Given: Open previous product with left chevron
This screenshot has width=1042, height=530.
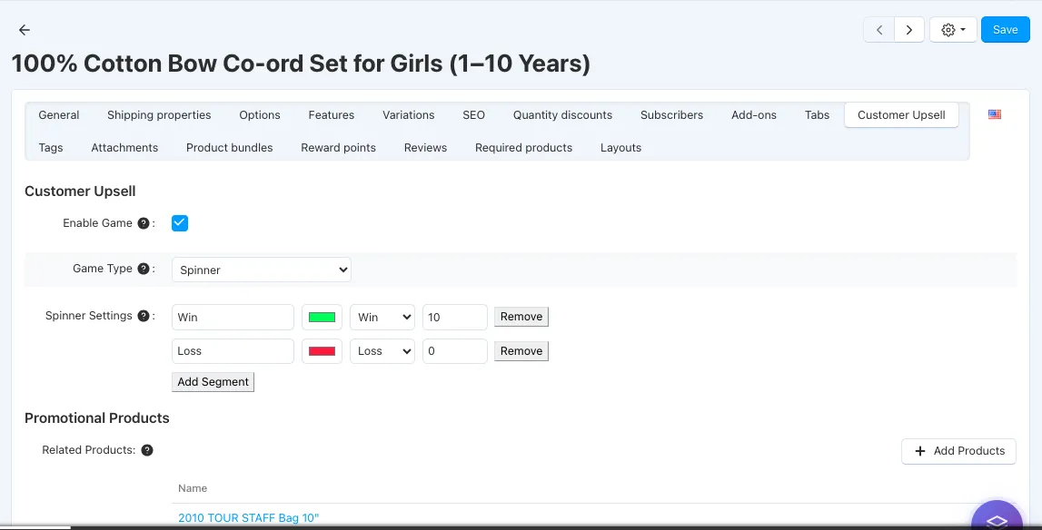Looking at the screenshot, I should point(879,30).
